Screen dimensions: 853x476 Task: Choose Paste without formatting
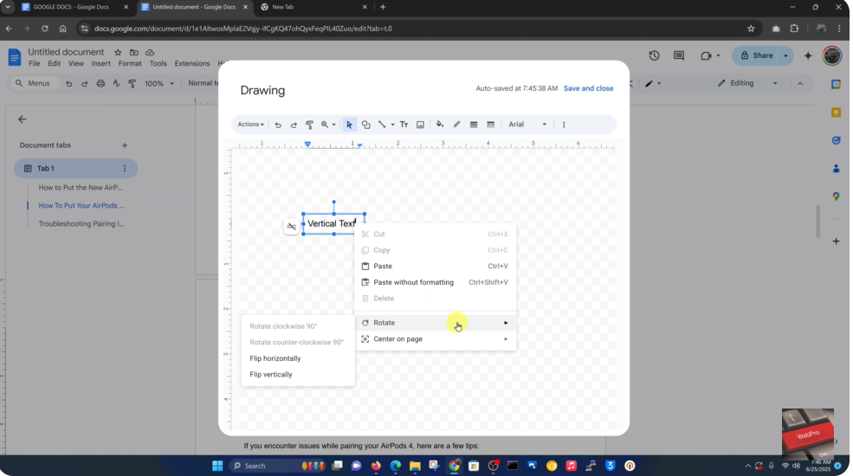click(x=435, y=282)
